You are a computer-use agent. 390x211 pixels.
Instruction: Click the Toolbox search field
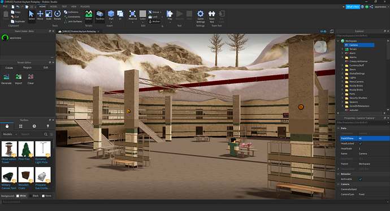(x=31, y=134)
